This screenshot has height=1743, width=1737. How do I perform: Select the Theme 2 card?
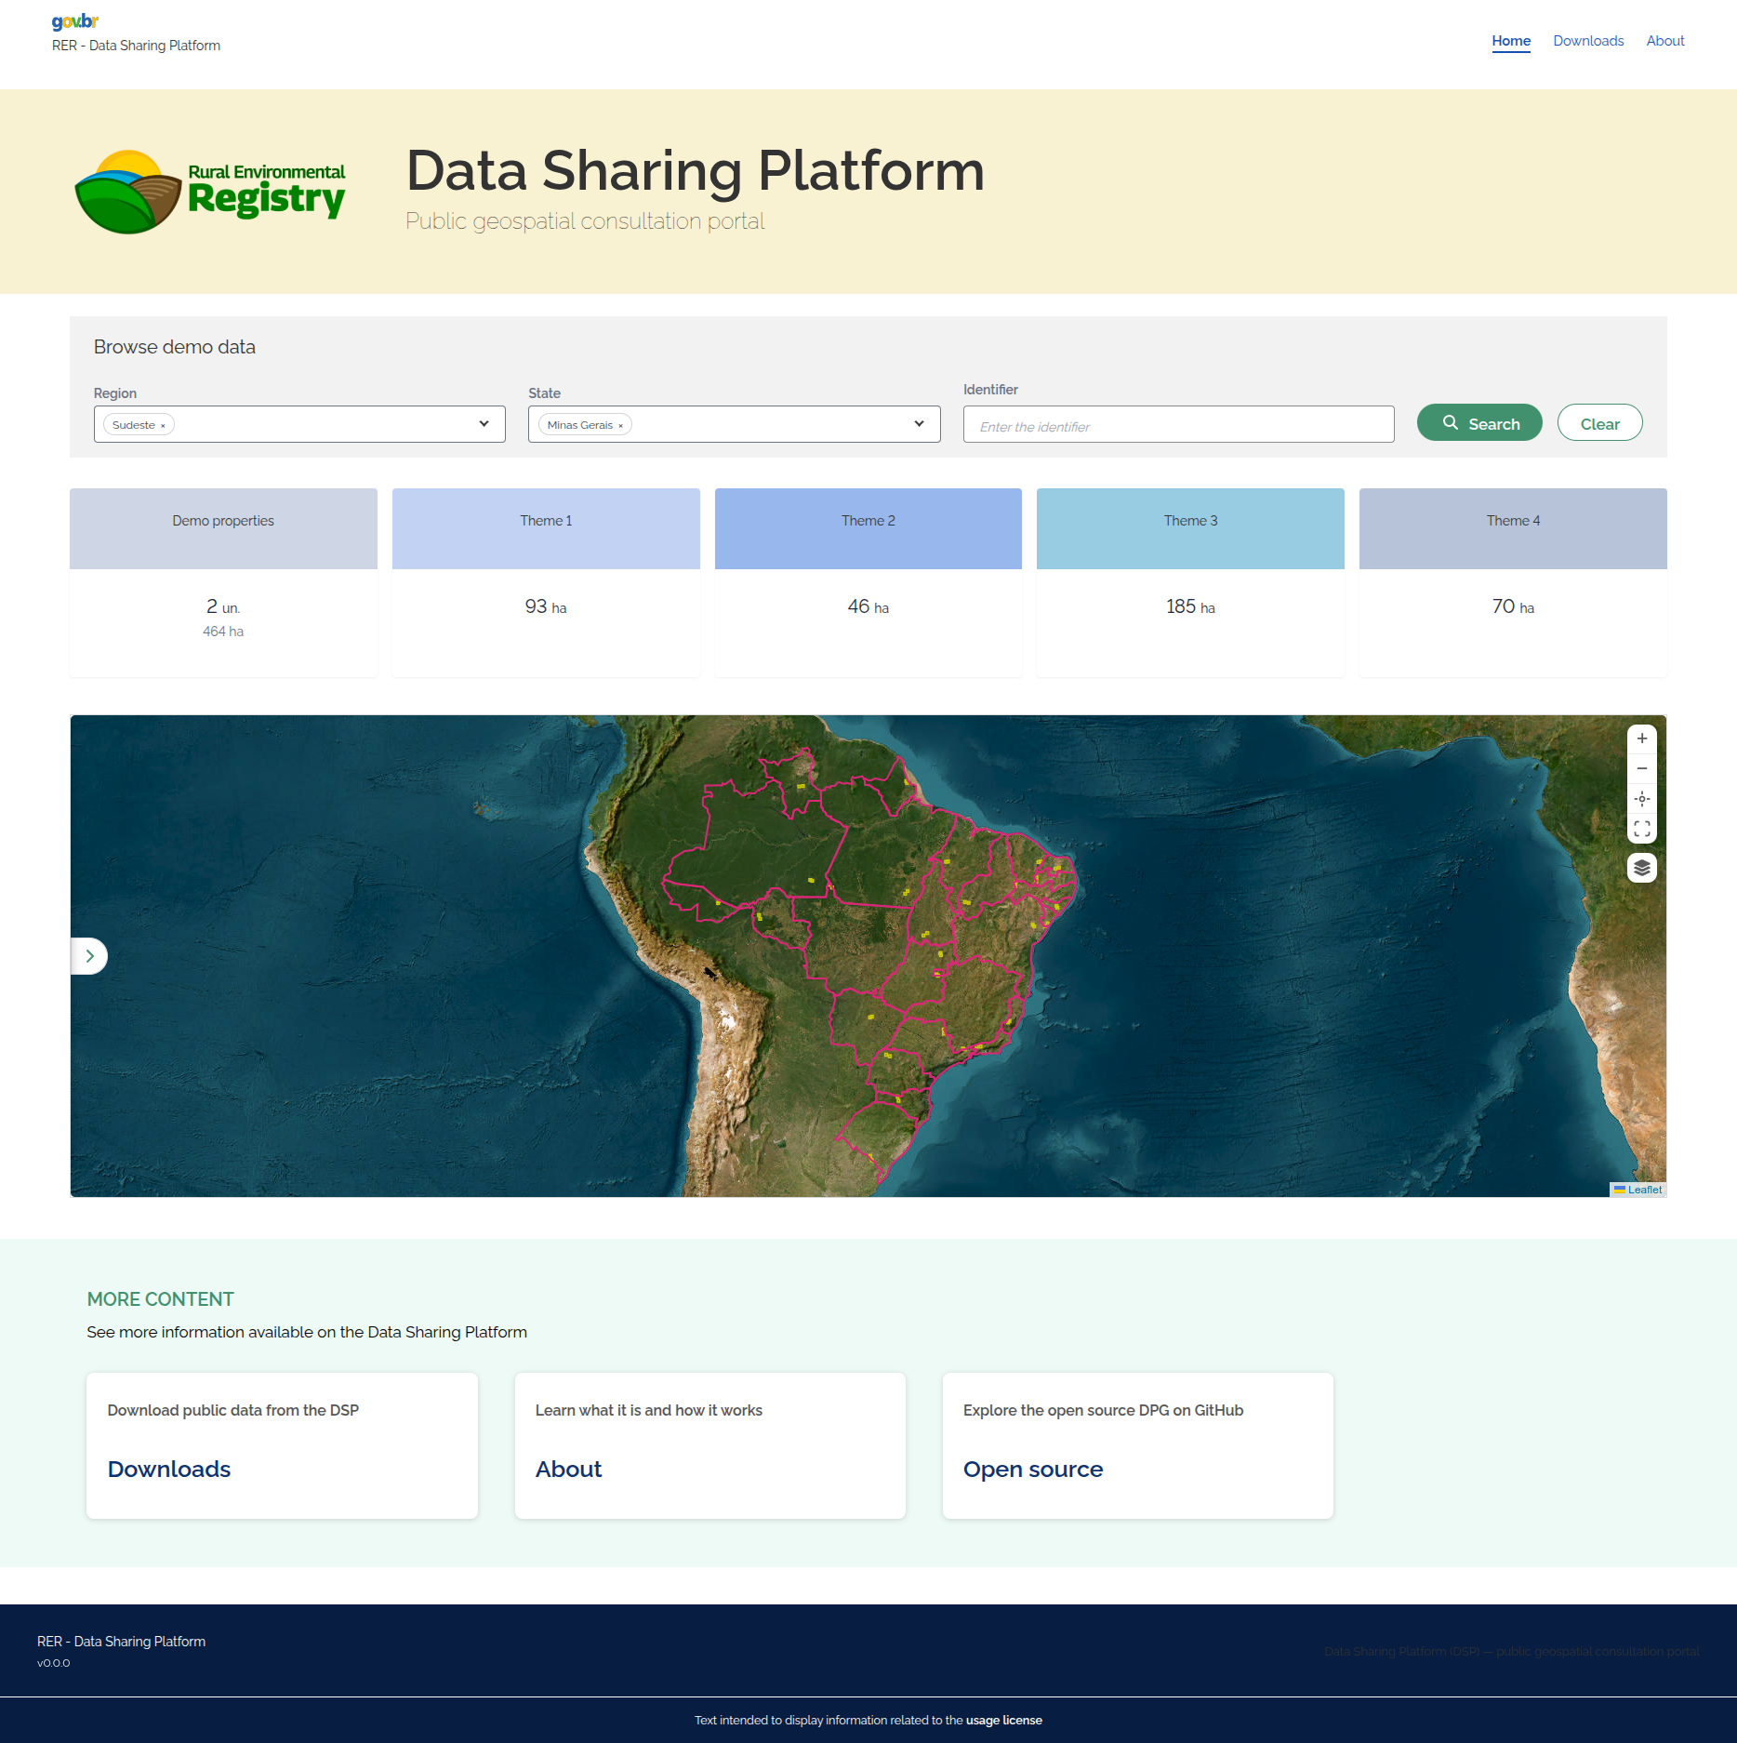(x=868, y=583)
